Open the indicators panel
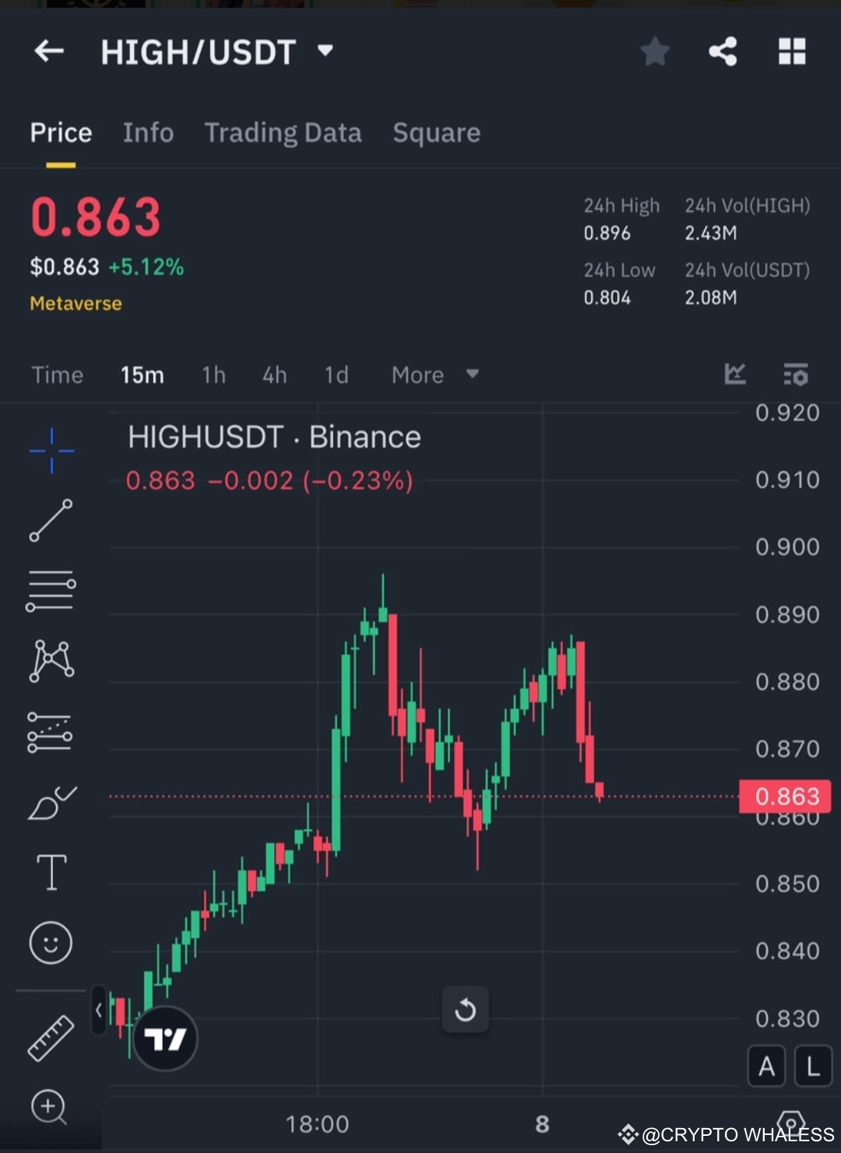 click(735, 374)
